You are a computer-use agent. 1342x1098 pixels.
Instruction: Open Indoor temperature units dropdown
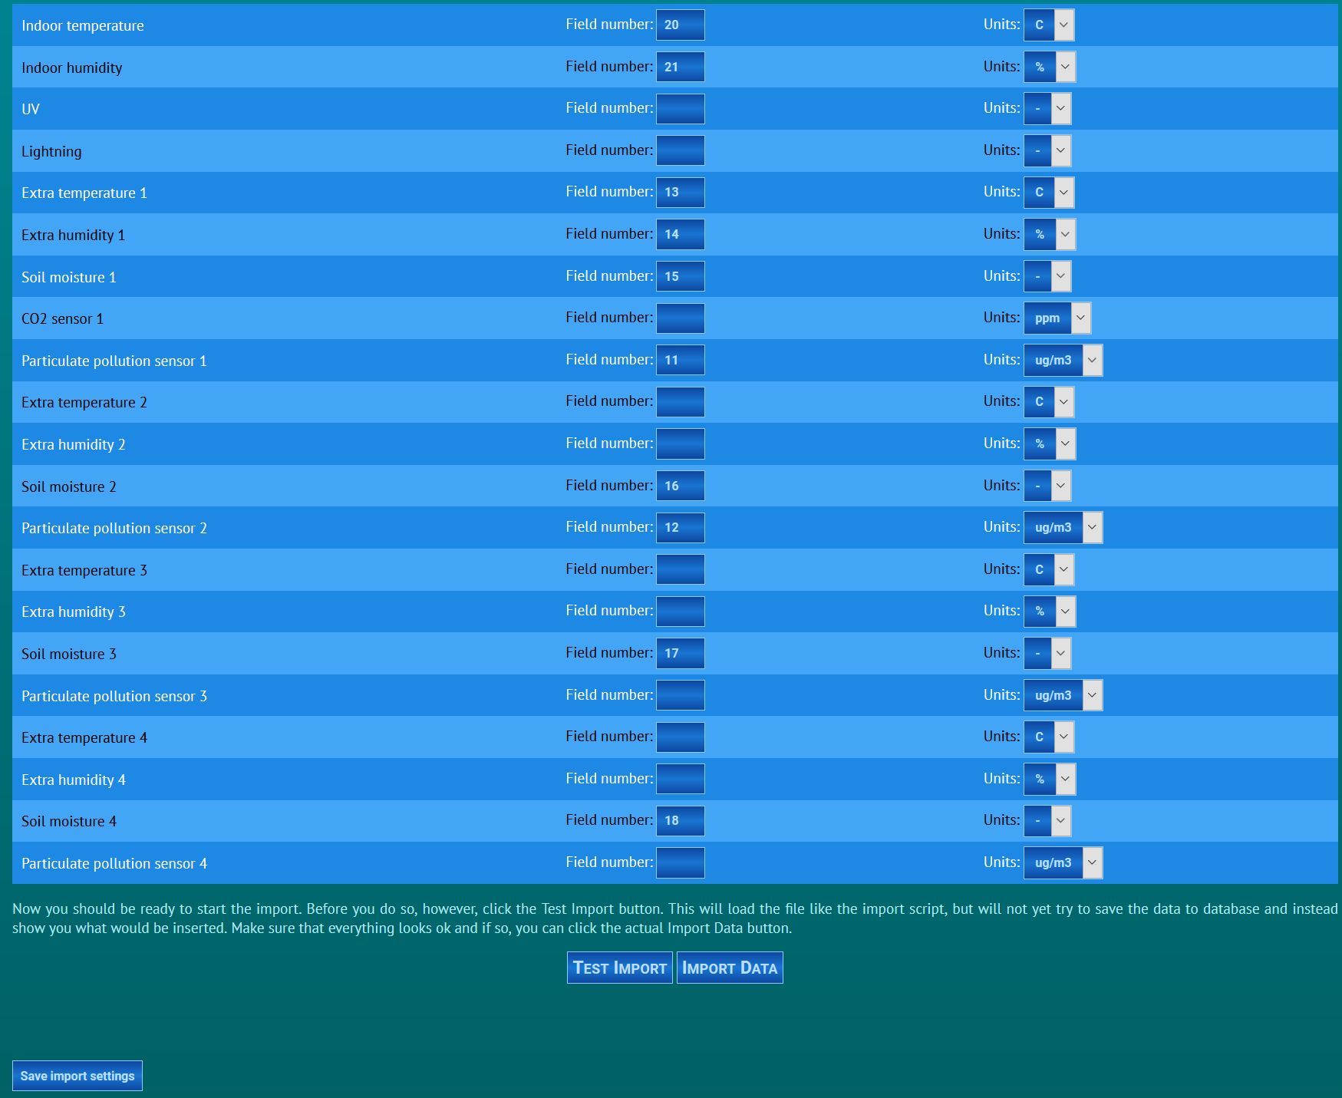point(1049,25)
